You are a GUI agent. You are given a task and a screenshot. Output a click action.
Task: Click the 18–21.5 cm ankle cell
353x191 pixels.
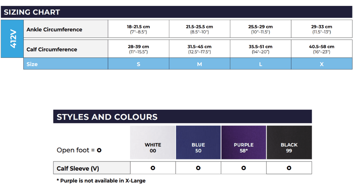coord(139,29)
